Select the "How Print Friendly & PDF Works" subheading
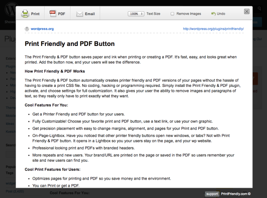Image resolution: width=267 pixels, height=198 pixels. 55,71
